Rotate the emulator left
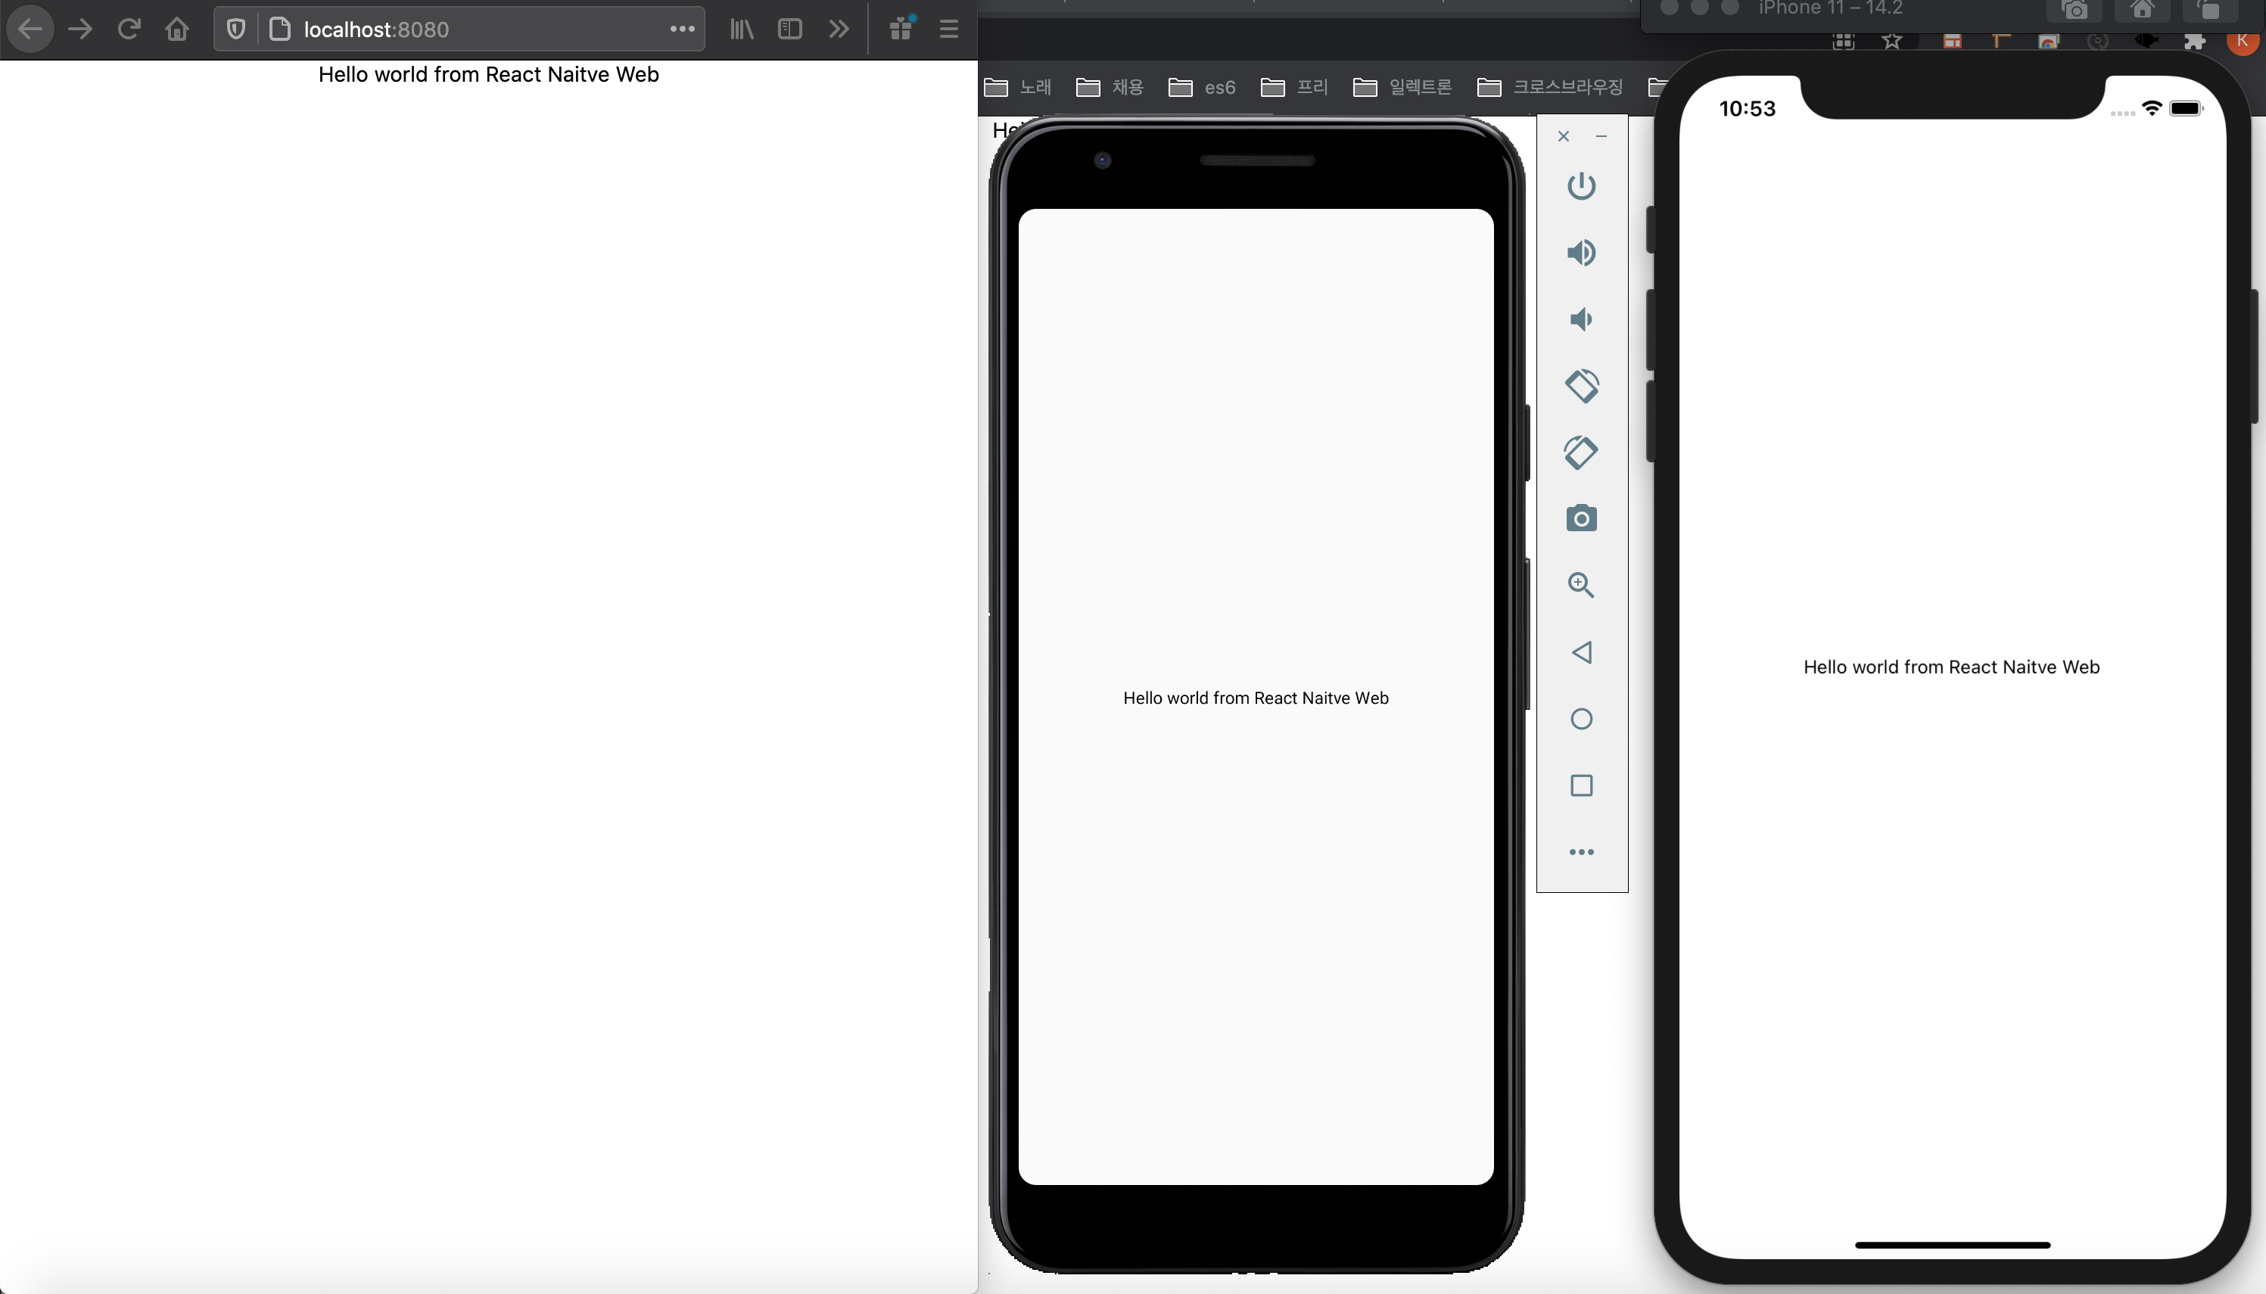The width and height of the screenshot is (2266, 1294). click(x=1581, y=386)
